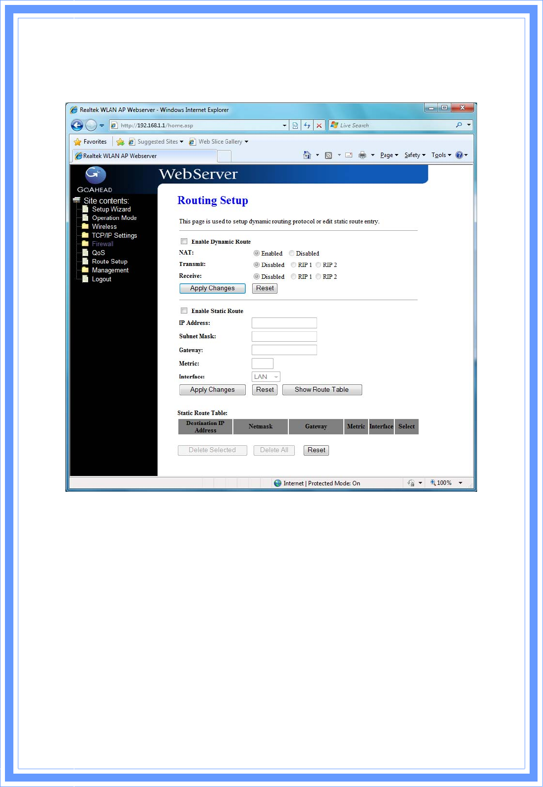Enable Static Route checkbox

(184, 311)
